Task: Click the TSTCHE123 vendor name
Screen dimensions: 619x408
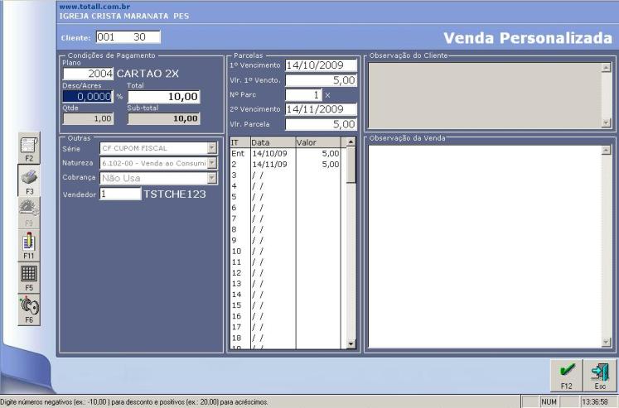Action: [x=175, y=194]
